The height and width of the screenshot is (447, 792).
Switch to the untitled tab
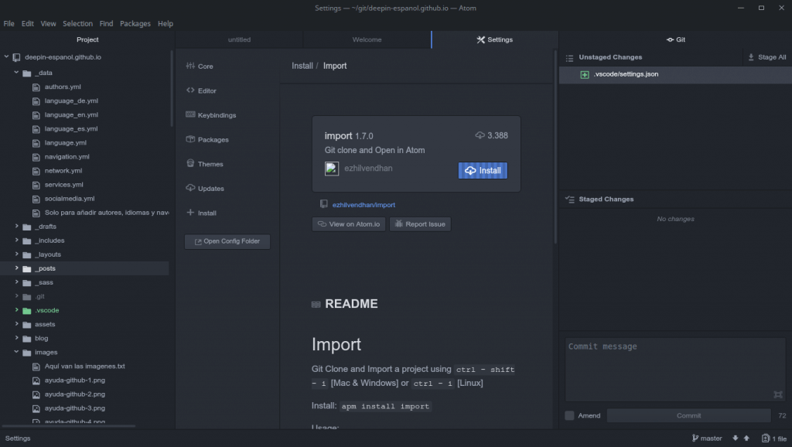click(x=239, y=39)
